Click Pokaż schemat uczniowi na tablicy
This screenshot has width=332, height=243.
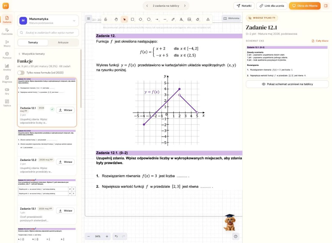287,84
